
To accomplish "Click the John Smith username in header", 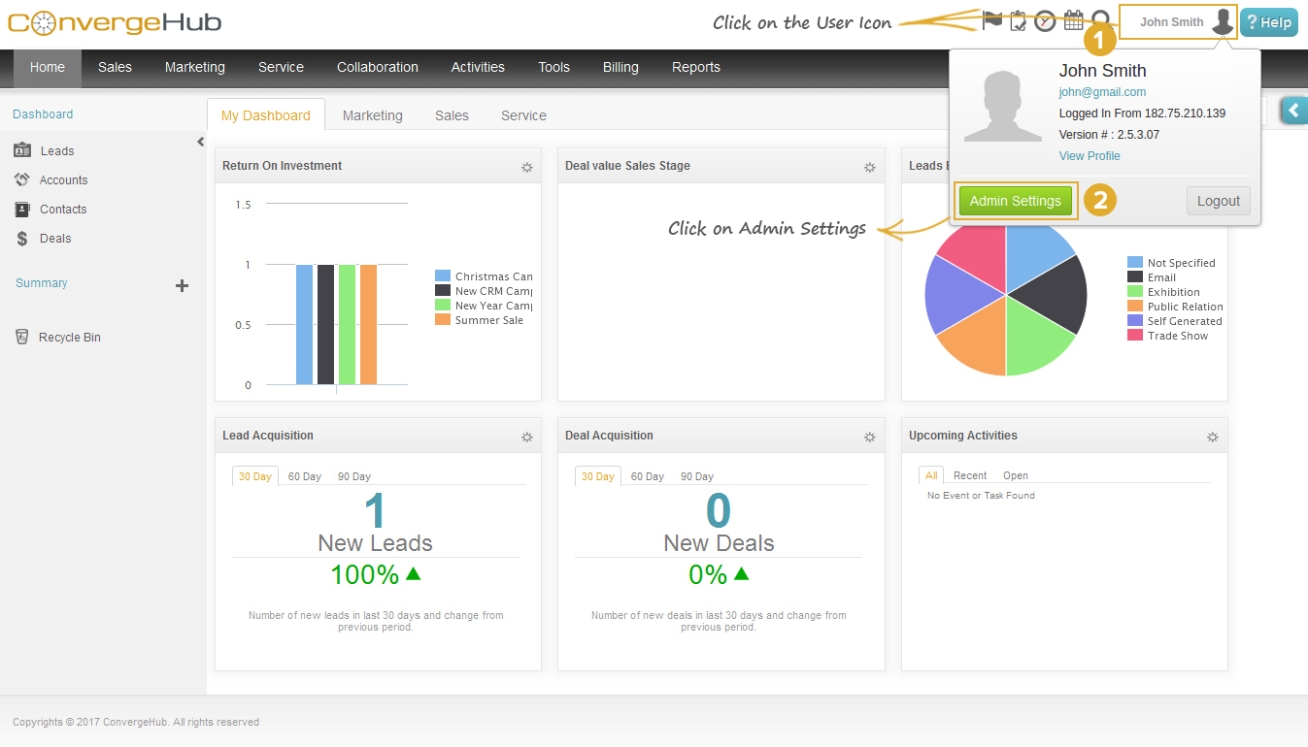I will 1172,22.
